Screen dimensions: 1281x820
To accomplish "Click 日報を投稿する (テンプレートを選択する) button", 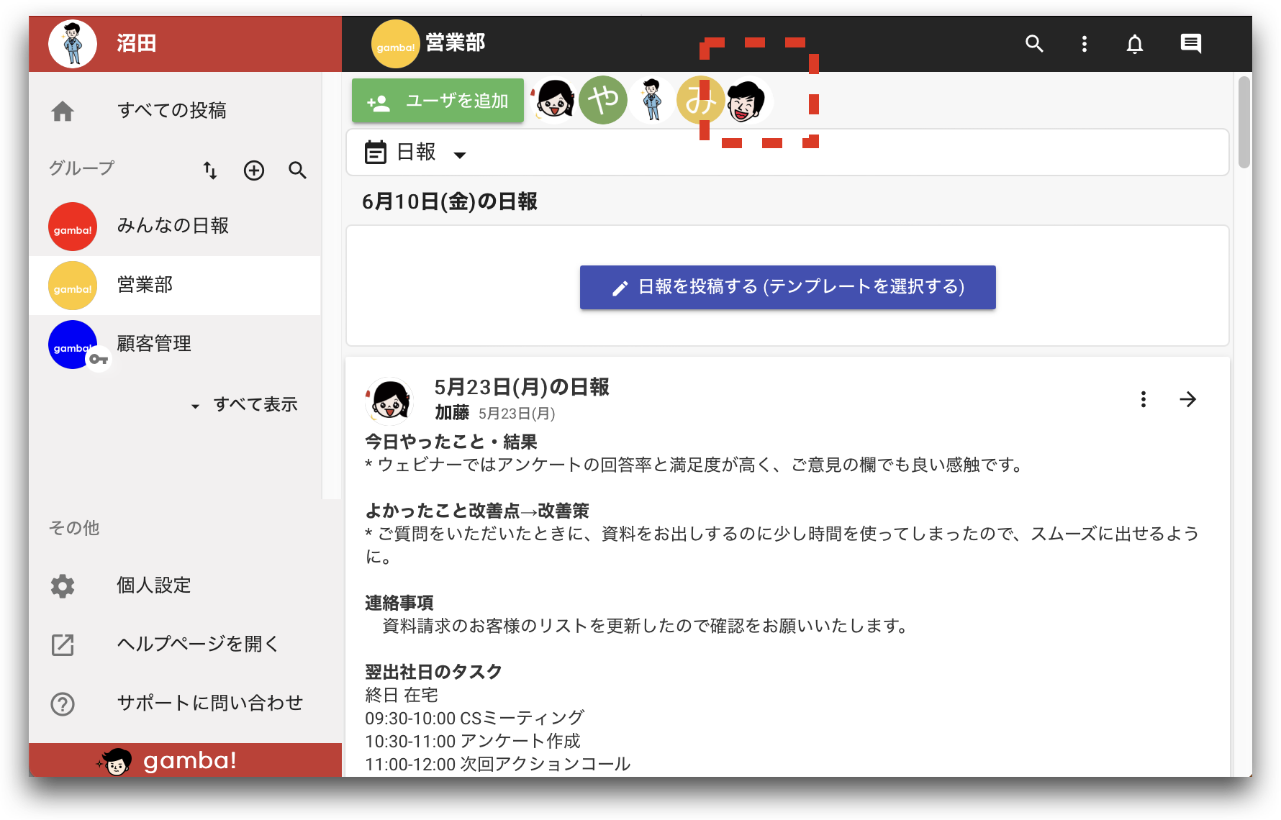I will pyautogui.click(x=788, y=287).
